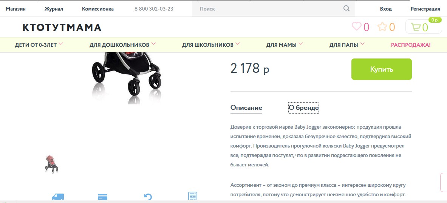Click the 2 178 р price
Viewport: 447px width, 203px height.
click(x=250, y=69)
